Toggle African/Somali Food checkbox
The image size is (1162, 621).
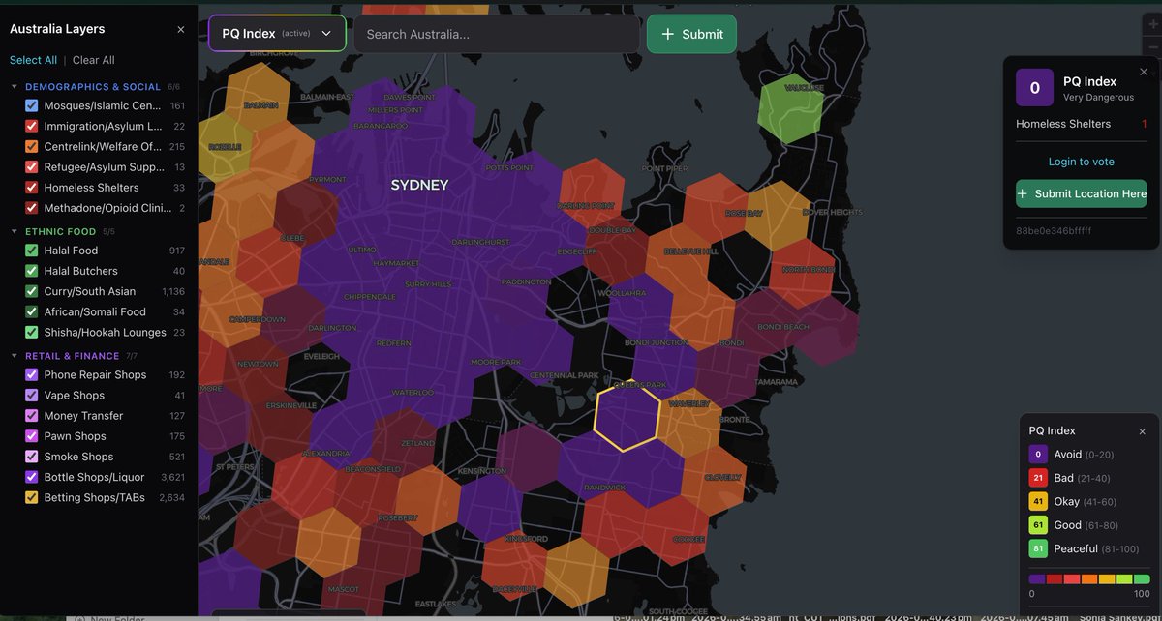coord(32,311)
